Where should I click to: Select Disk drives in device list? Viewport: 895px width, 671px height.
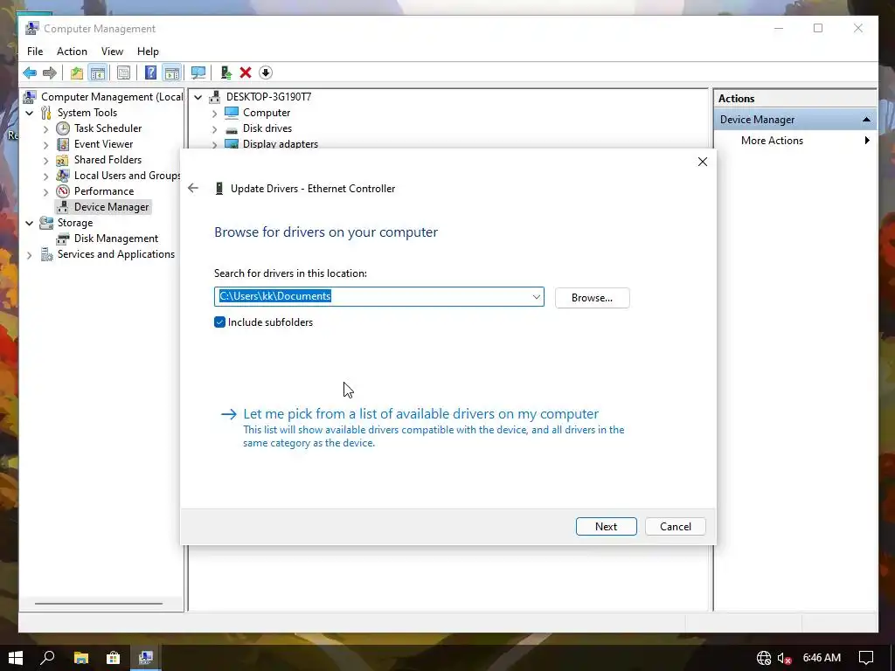[x=267, y=128]
